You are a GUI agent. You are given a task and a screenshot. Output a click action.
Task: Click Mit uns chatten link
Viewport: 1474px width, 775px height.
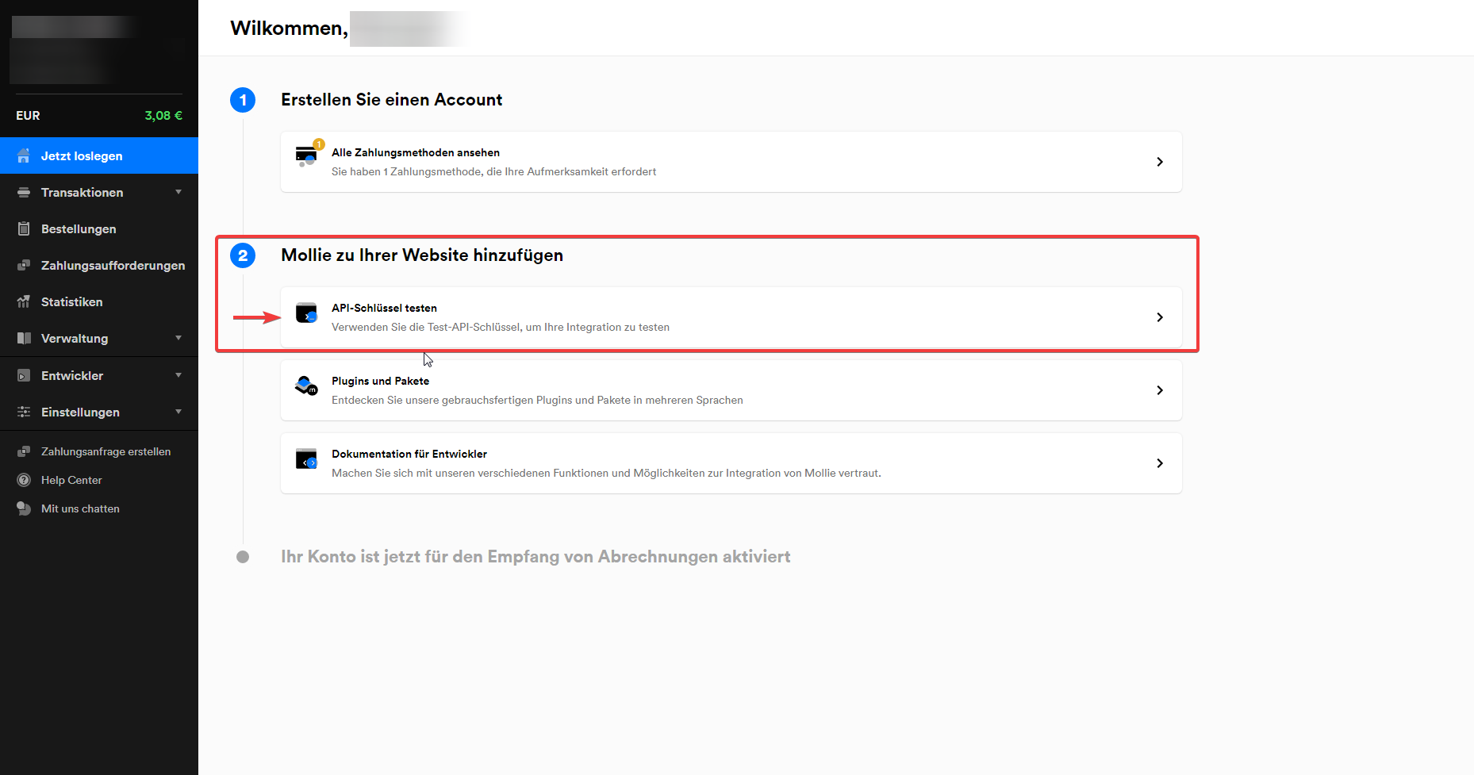(x=80, y=508)
